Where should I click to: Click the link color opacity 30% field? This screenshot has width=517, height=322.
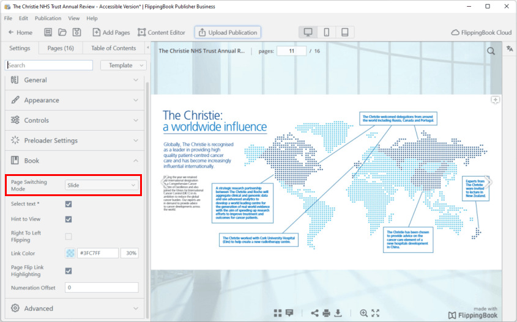pos(130,253)
